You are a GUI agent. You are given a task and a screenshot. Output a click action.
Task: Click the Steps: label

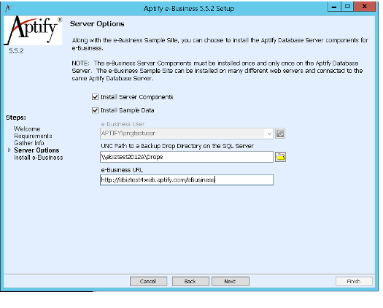pos(16,118)
